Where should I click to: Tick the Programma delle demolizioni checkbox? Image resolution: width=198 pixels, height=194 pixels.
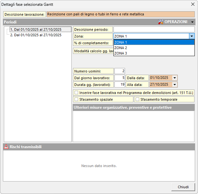tap(76, 92)
